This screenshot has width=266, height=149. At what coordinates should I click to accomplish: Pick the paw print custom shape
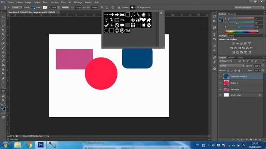[149, 25]
